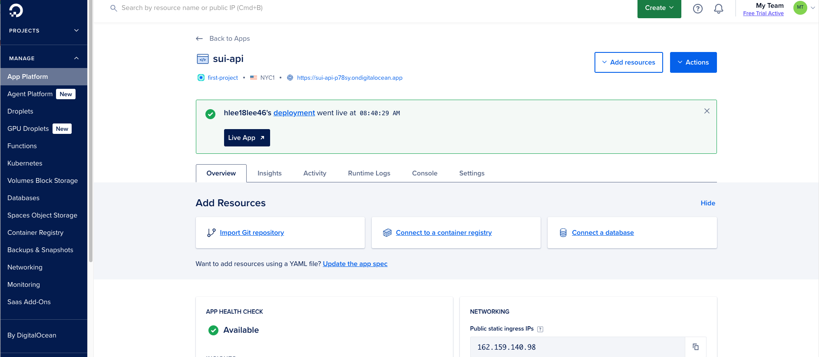Open Volumes Block Storage

coord(44,181)
